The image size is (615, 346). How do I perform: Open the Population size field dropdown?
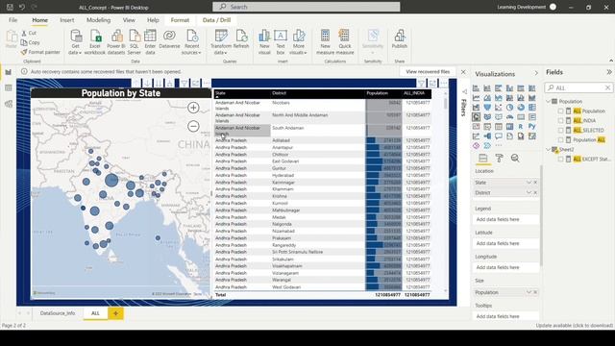tap(529, 292)
